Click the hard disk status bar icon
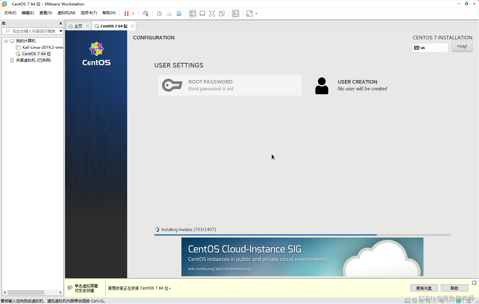The image size is (479, 304). (x=408, y=301)
